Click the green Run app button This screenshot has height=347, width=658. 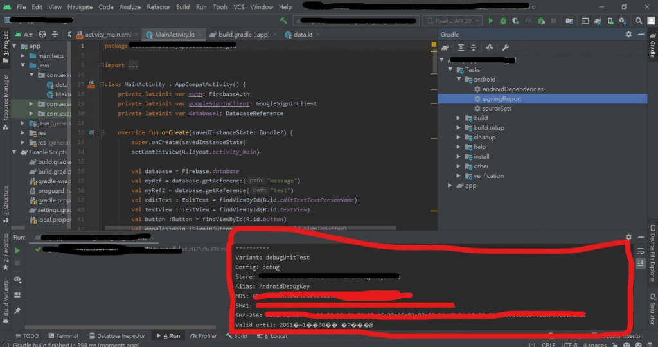click(x=490, y=21)
